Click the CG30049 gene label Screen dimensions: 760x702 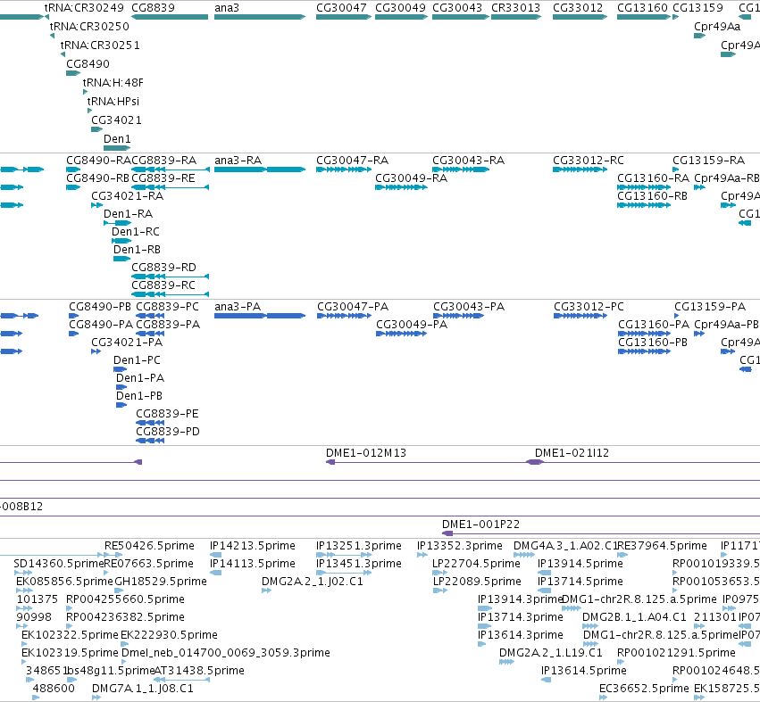click(400, 8)
